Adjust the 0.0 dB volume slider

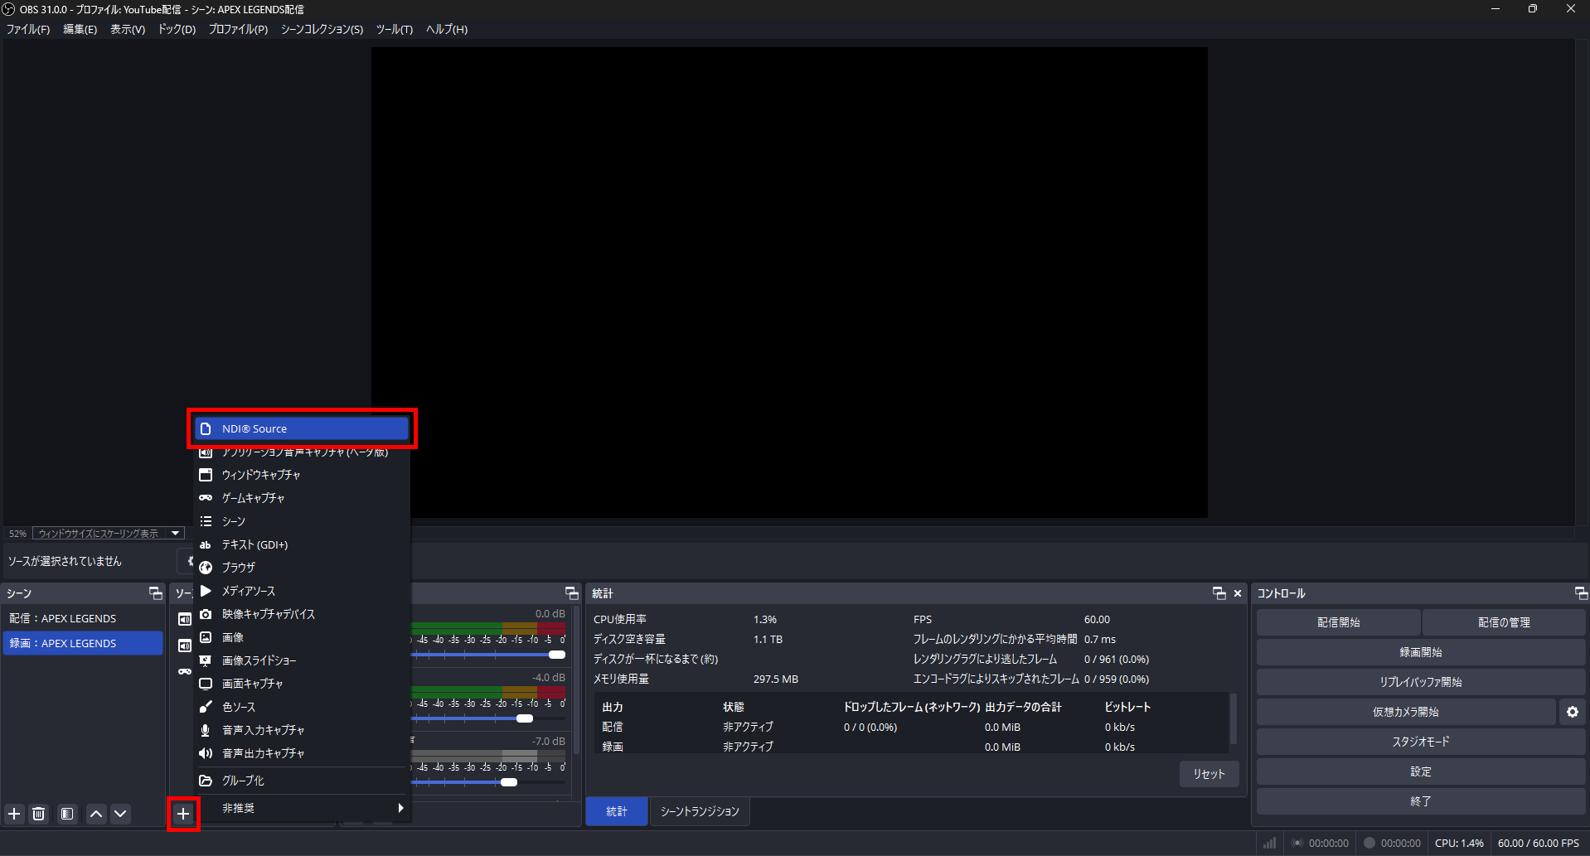(x=557, y=655)
